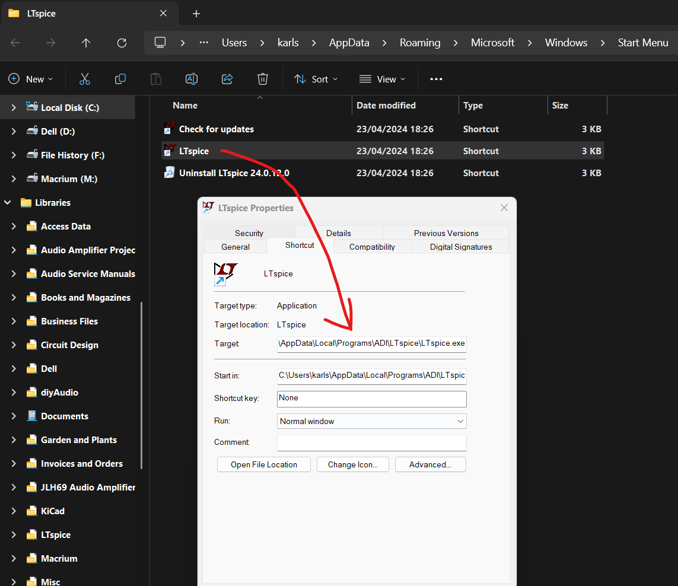Open the View dropdown menu
The image size is (678, 586).
coord(382,79)
